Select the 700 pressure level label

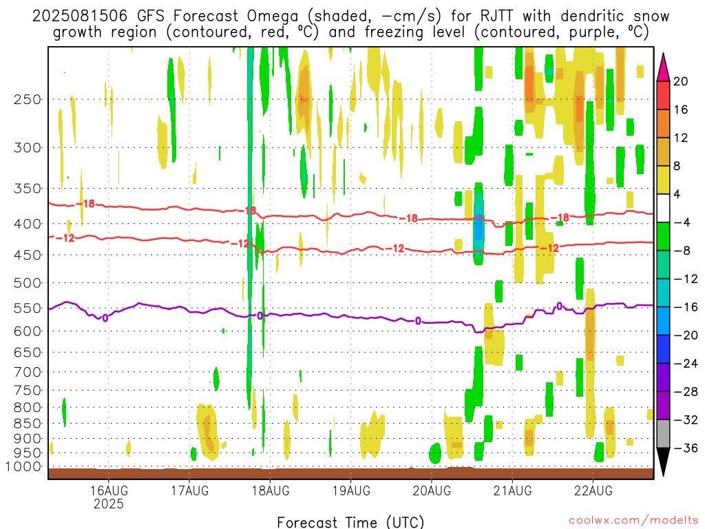(28, 372)
